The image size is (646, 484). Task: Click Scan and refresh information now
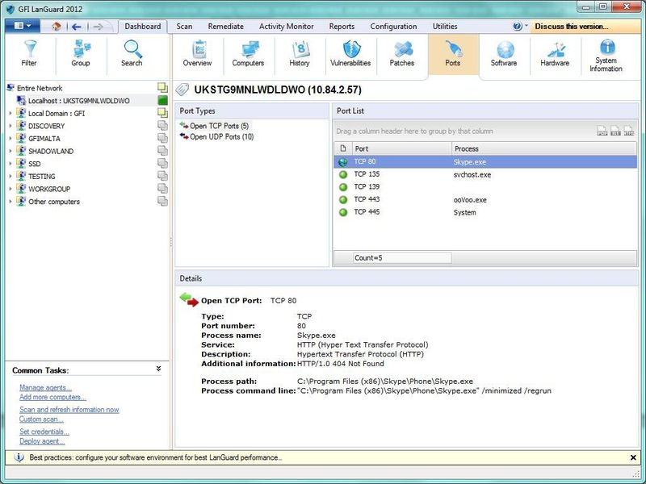pyautogui.click(x=69, y=410)
